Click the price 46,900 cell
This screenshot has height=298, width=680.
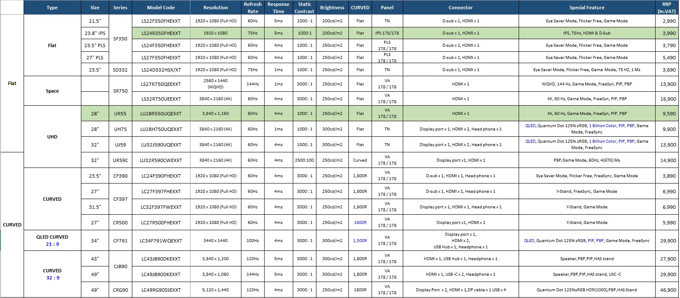pyautogui.click(x=667, y=290)
